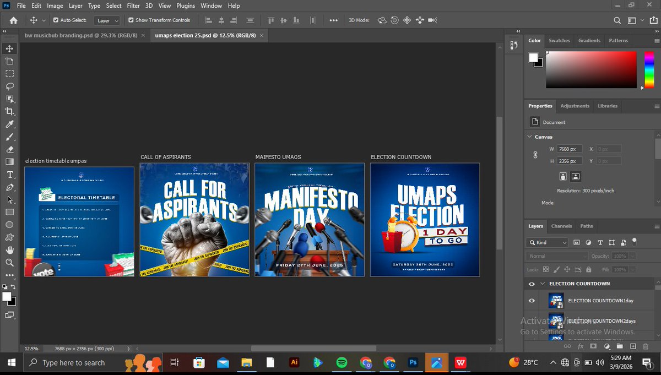Select the Rectangle shape tool
Viewport: 661px width, 375px height.
pyautogui.click(x=9, y=212)
